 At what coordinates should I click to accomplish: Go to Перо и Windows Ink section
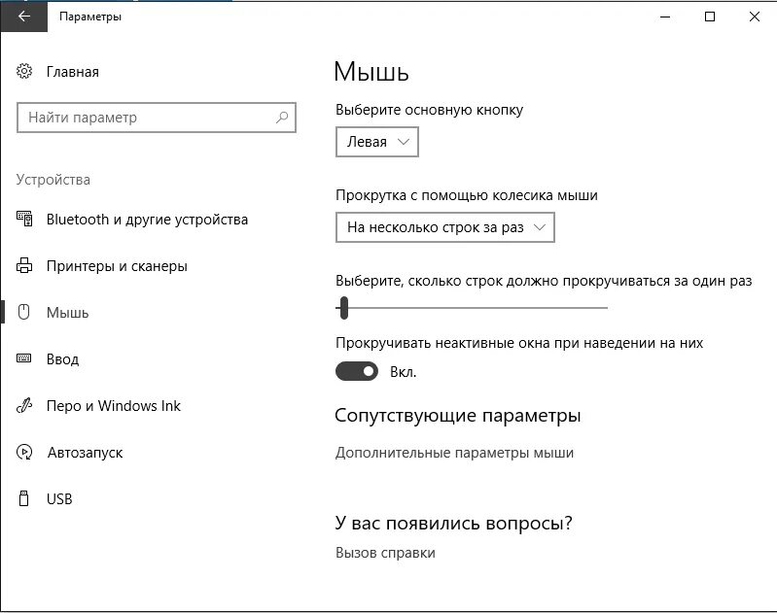click(x=114, y=406)
